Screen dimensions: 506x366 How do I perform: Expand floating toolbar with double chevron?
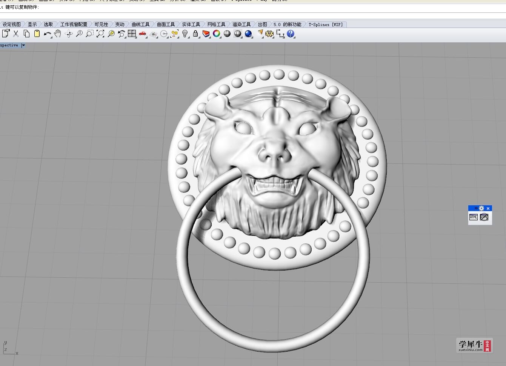pos(476,208)
